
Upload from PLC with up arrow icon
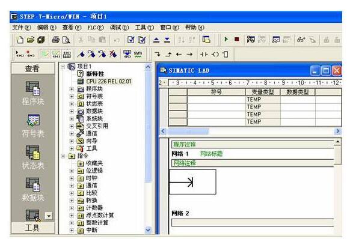156,40
